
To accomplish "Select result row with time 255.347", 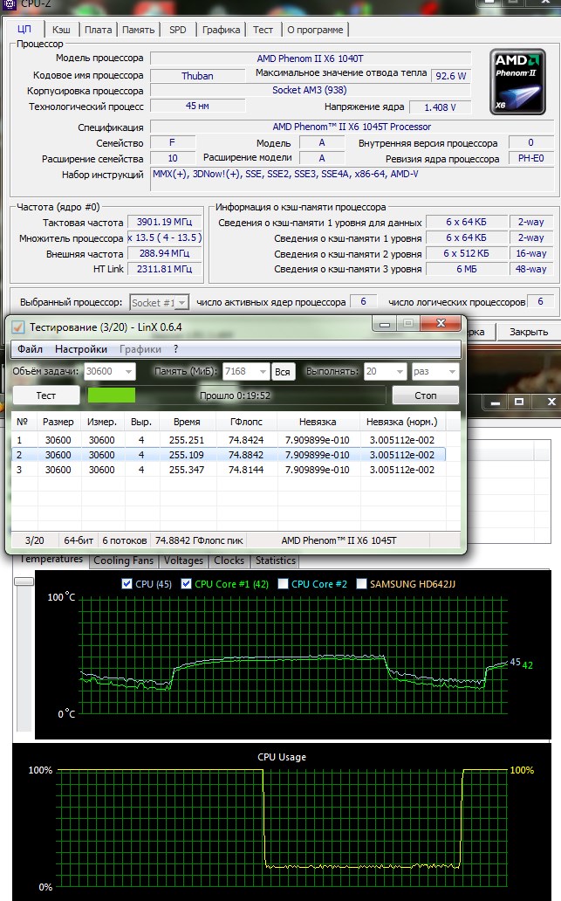I will click(x=229, y=470).
